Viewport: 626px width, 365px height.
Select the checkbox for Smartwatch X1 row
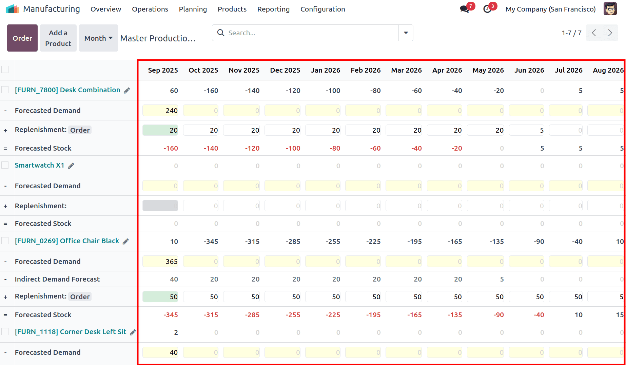click(5, 165)
